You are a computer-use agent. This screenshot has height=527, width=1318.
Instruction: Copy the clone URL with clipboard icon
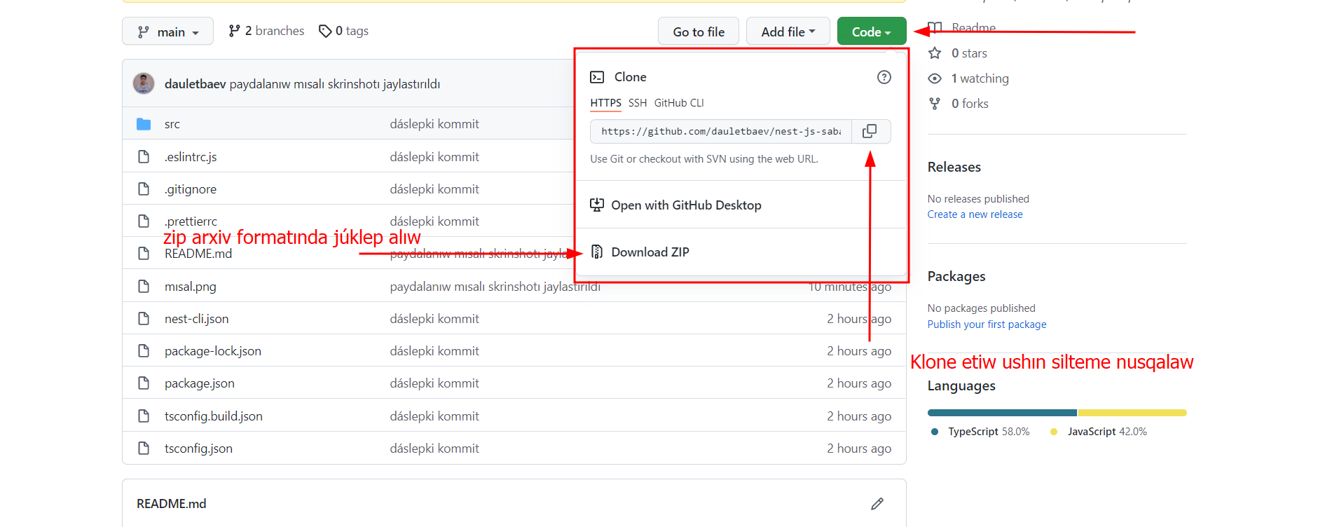click(x=870, y=131)
